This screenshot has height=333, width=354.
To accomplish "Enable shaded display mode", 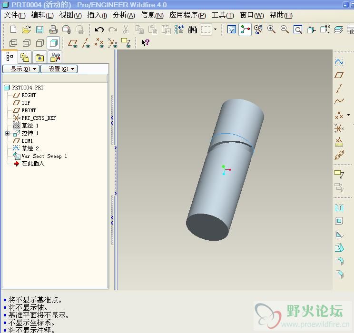I will 53,43.
